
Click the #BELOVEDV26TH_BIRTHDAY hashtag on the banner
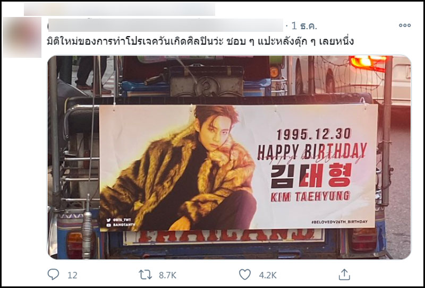click(339, 222)
